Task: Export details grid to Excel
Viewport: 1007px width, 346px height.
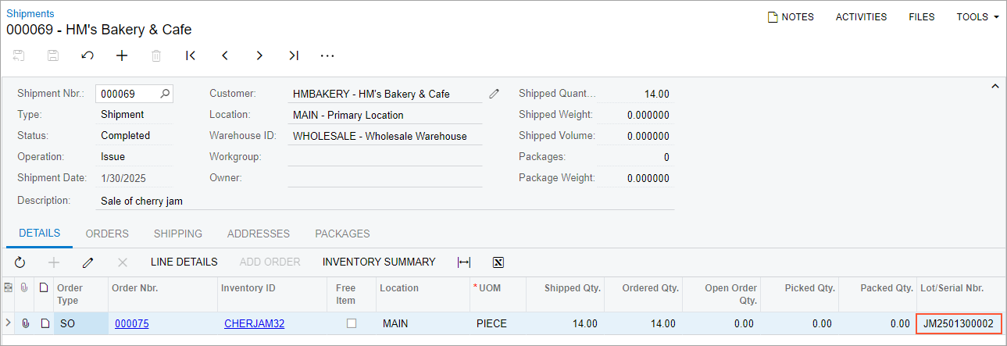Action: coord(498,262)
